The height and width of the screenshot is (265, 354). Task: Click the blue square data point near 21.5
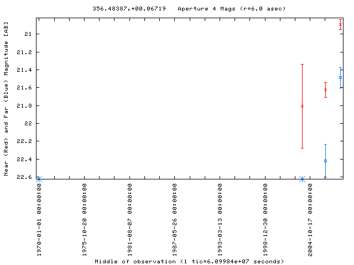point(340,77)
